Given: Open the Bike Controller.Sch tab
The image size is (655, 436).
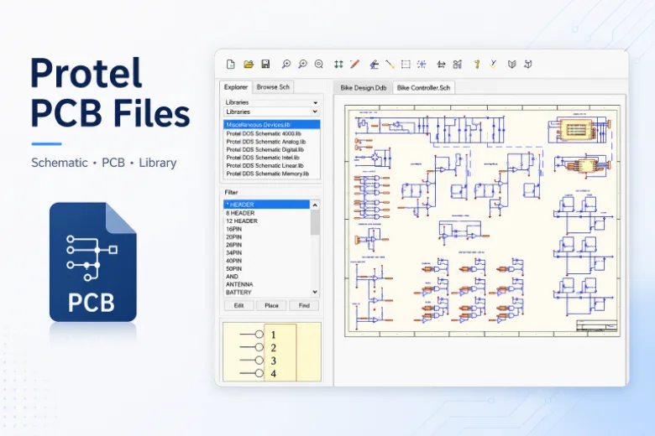Looking at the screenshot, I should tap(423, 88).
